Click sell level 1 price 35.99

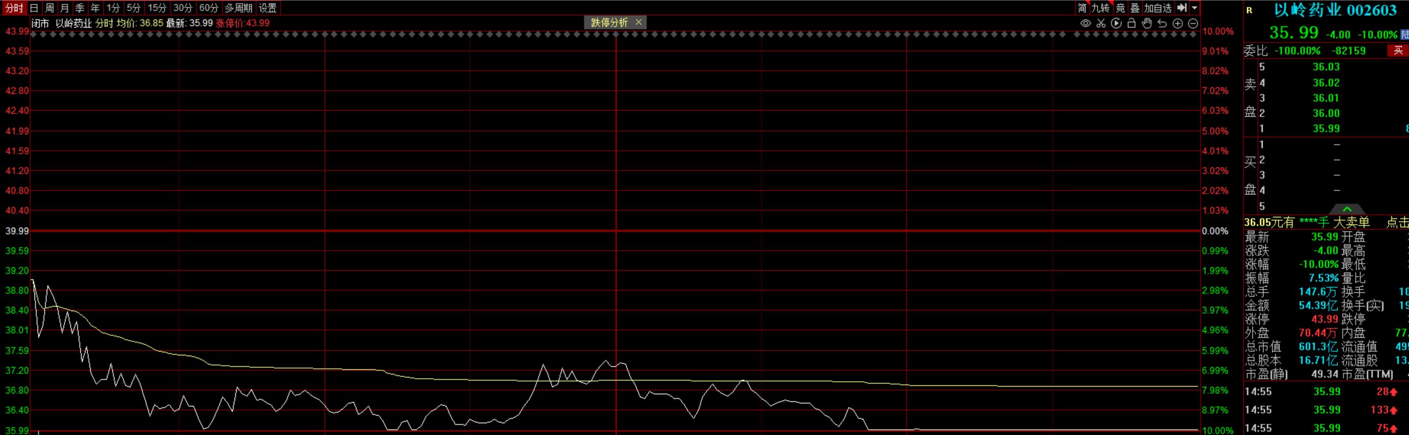click(x=1326, y=128)
